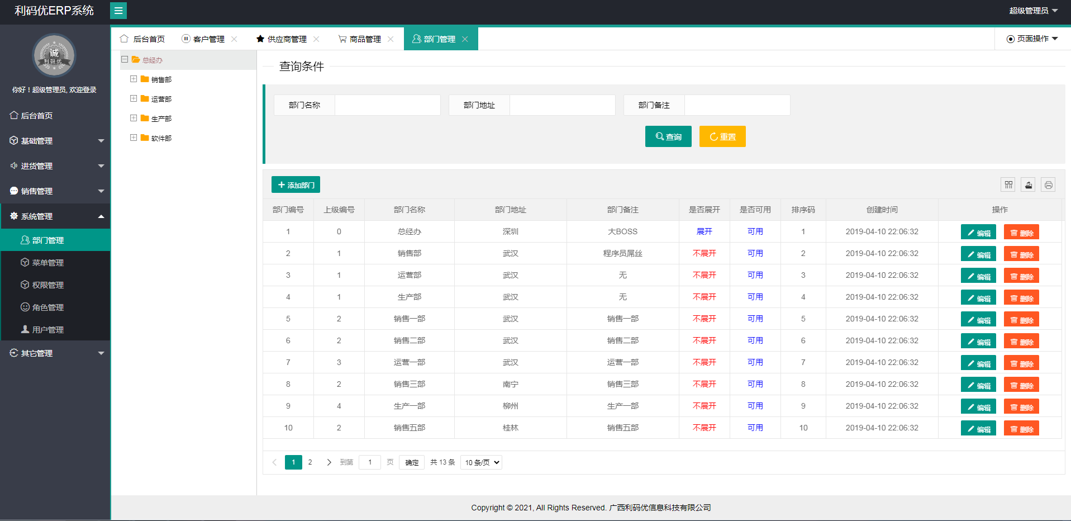
Task: Open 用户管理 in the sidebar
Action: pos(55,330)
